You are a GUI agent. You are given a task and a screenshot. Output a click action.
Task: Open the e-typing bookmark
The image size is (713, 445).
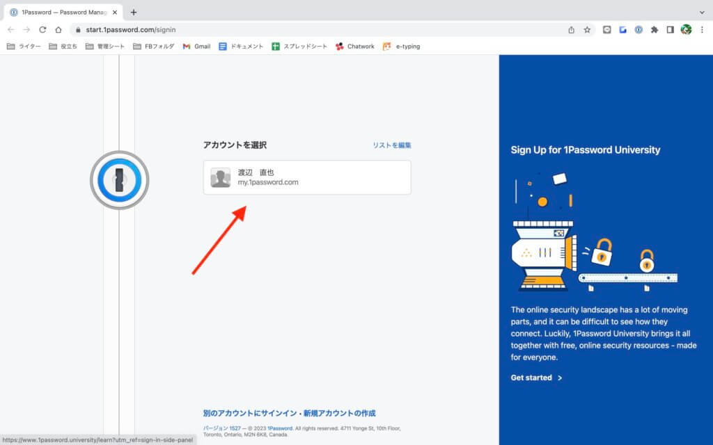(402, 47)
